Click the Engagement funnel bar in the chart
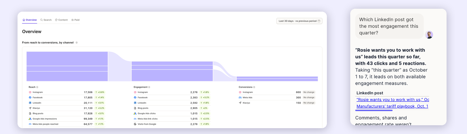The width and height of the screenshot is (467, 134). coord(172,71)
